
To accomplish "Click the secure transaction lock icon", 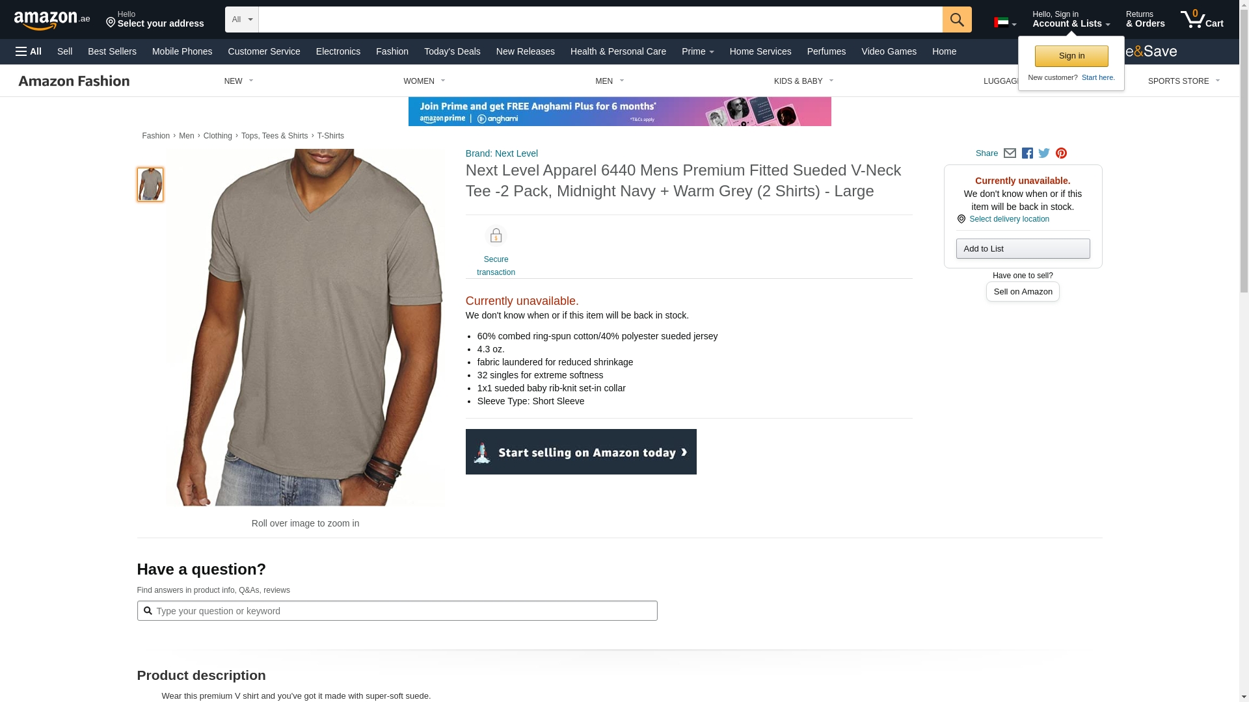I will [496, 235].
